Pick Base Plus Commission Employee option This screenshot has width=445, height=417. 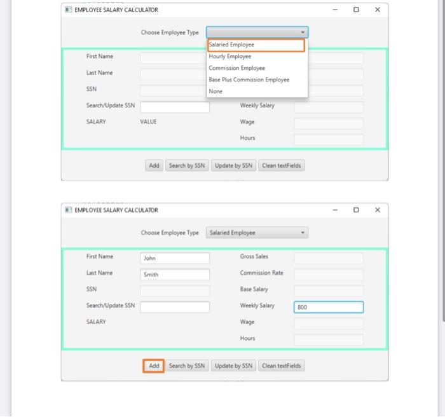tap(257, 79)
